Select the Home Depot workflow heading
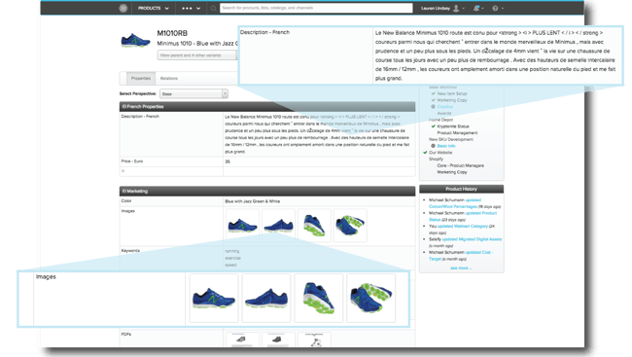Image resolution: width=632 pixels, height=357 pixels. [441, 120]
